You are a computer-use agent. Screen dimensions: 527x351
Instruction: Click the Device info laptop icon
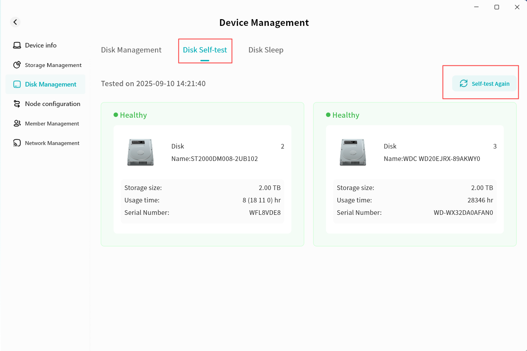coord(17,45)
